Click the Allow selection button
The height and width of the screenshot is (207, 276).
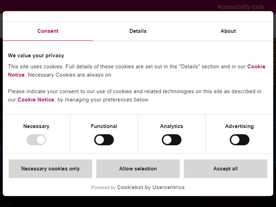coord(138,169)
